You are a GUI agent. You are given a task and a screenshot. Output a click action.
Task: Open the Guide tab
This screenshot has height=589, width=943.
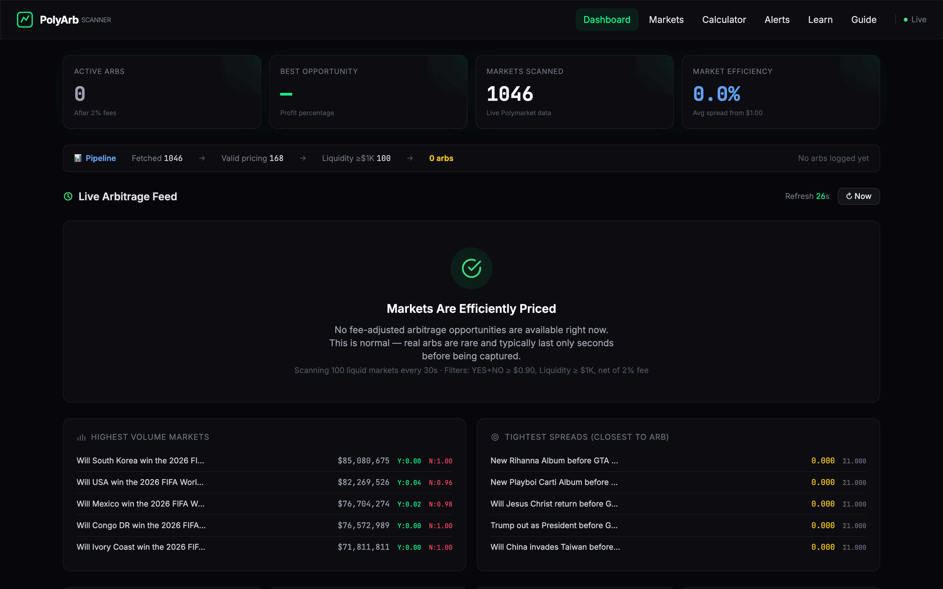click(863, 20)
